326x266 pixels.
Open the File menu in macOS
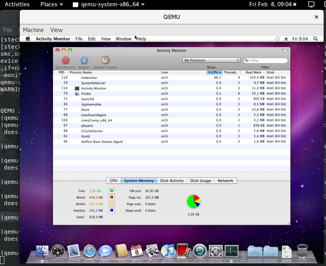pyautogui.click(x=79, y=39)
